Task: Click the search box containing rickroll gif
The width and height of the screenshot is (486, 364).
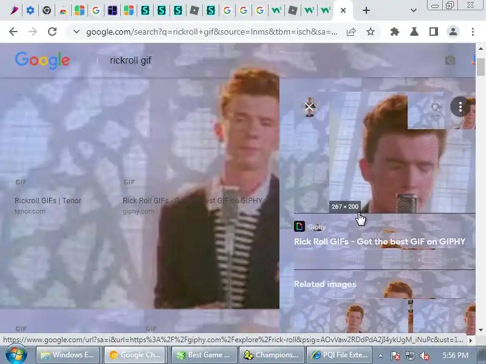Action: 131,60
